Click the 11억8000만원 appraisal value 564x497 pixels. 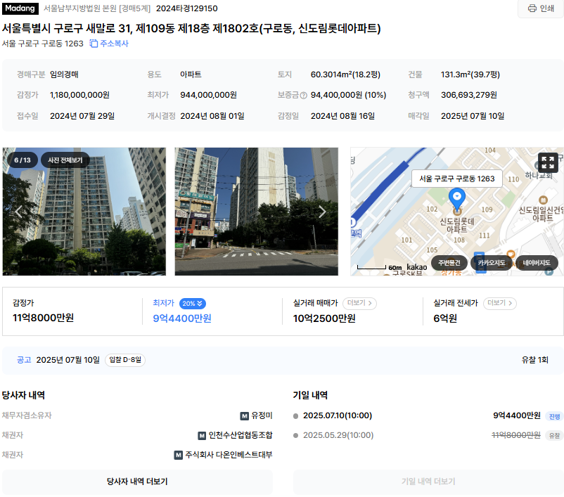(43, 318)
